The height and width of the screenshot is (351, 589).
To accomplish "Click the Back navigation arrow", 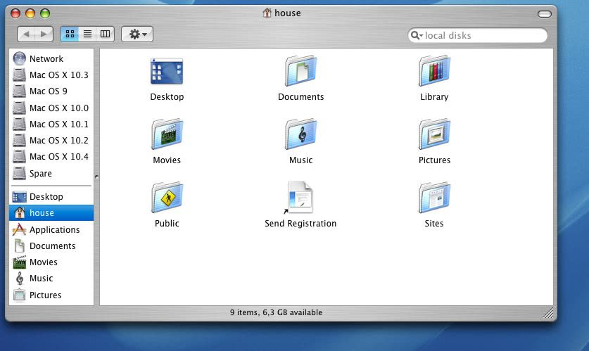I will pos(26,34).
